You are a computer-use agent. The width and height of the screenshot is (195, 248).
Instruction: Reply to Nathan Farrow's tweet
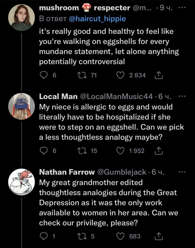(44, 236)
